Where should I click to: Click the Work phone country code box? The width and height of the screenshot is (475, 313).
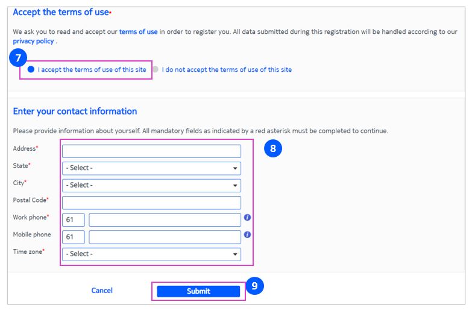74,220
